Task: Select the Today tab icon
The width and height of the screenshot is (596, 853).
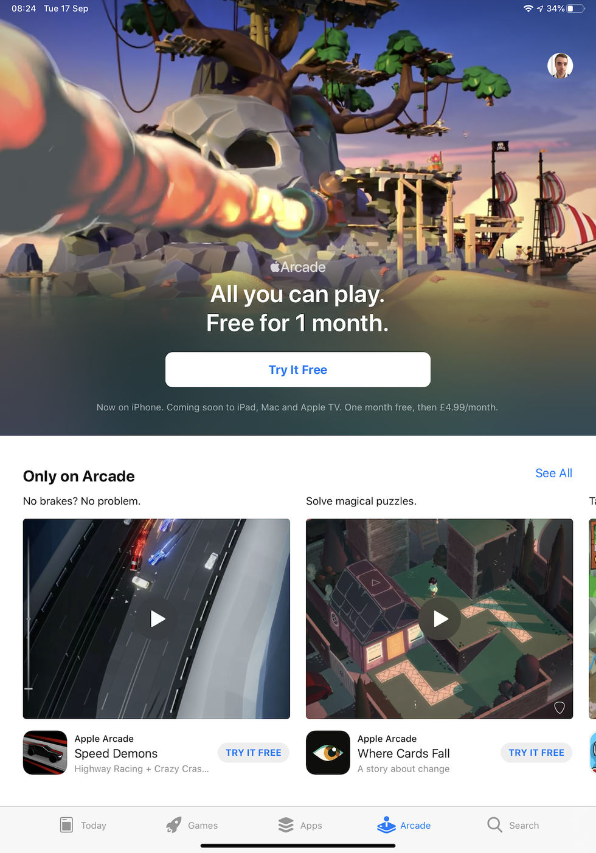Action: [67, 825]
